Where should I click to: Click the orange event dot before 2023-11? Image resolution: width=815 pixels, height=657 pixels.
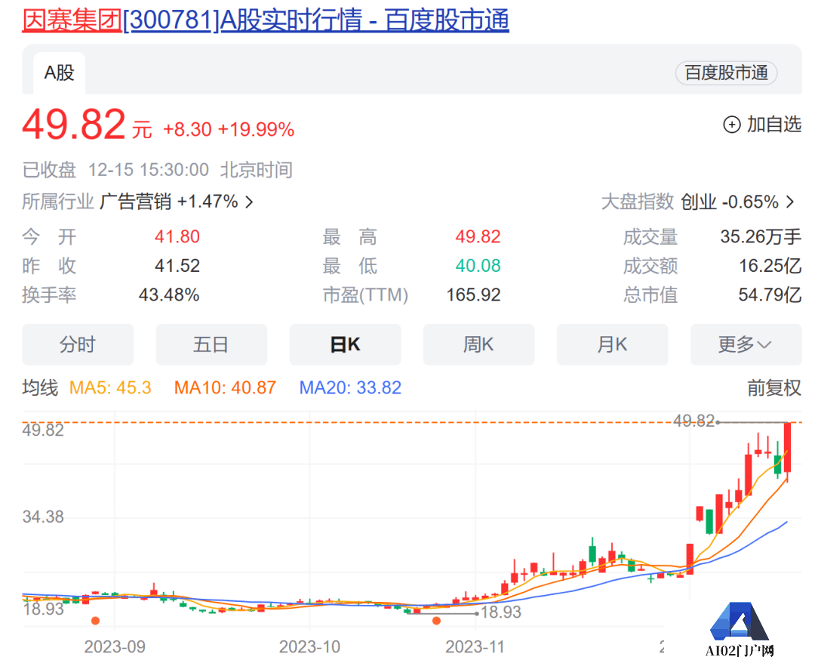[x=437, y=621]
